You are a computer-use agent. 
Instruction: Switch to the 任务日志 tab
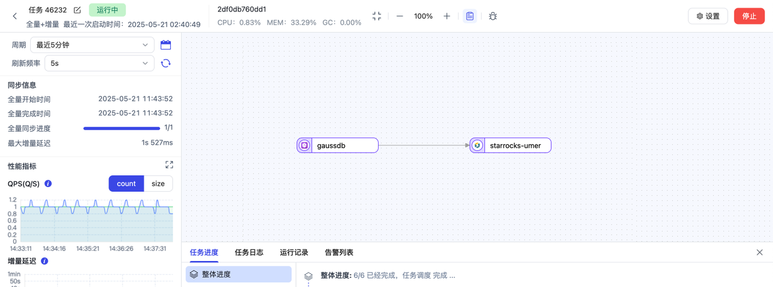tap(249, 253)
